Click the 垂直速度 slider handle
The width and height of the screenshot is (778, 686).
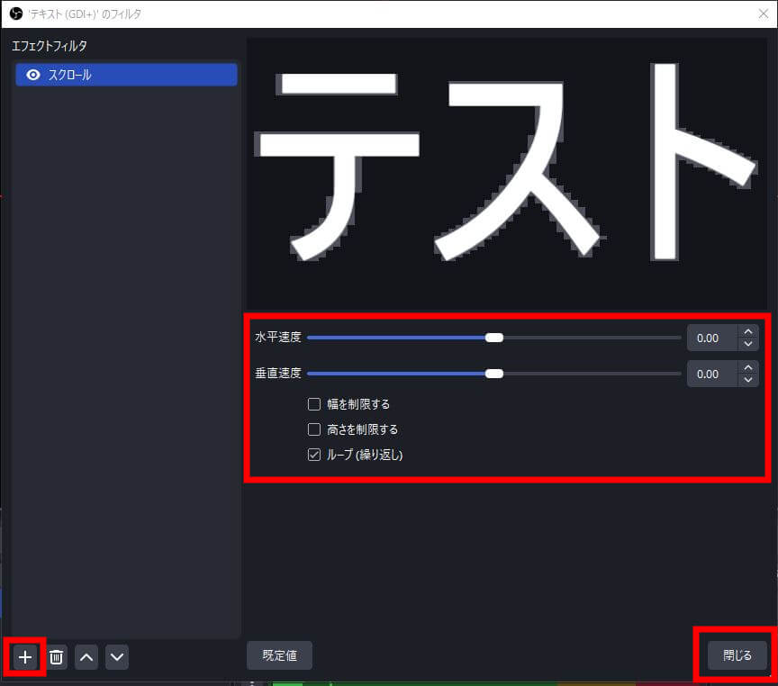tap(494, 374)
